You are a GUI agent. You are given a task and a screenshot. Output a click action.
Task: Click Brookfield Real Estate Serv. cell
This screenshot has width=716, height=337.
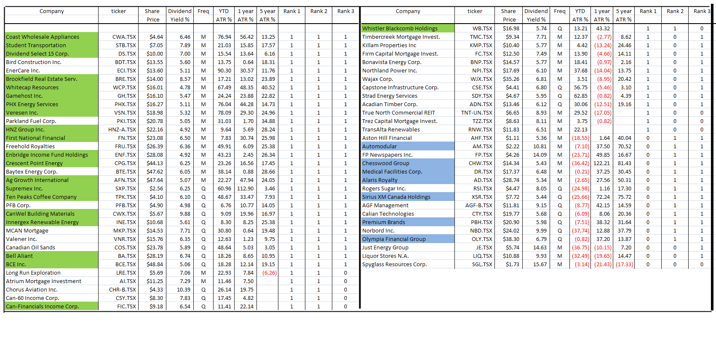(51, 79)
